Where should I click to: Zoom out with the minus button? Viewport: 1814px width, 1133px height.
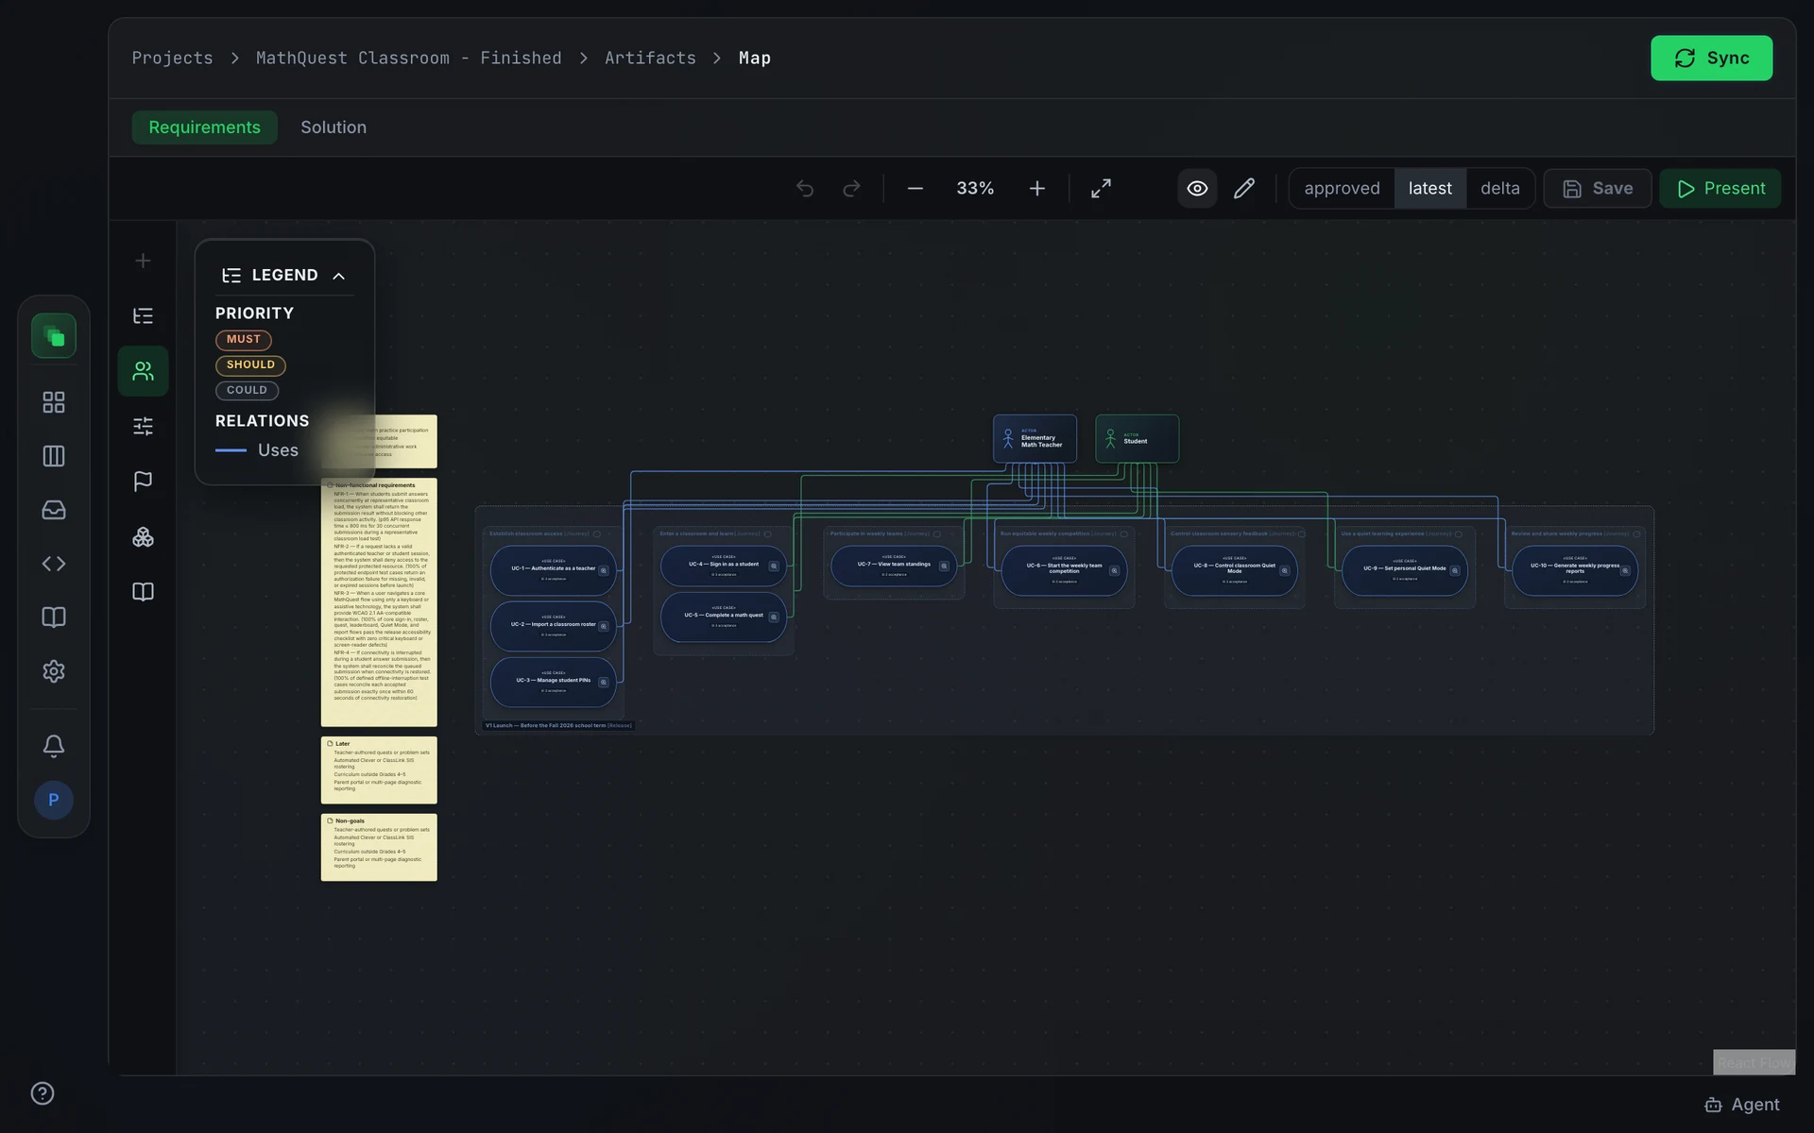pyautogui.click(x=915, y=189)
